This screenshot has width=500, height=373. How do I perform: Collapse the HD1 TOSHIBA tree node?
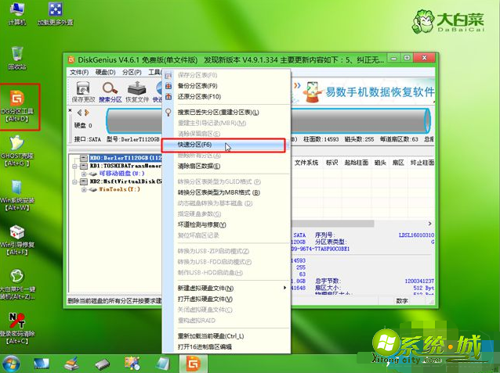(74, 166)
